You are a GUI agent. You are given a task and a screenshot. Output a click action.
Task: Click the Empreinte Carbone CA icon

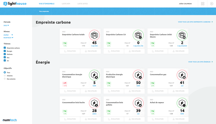(x=138, y=35)
